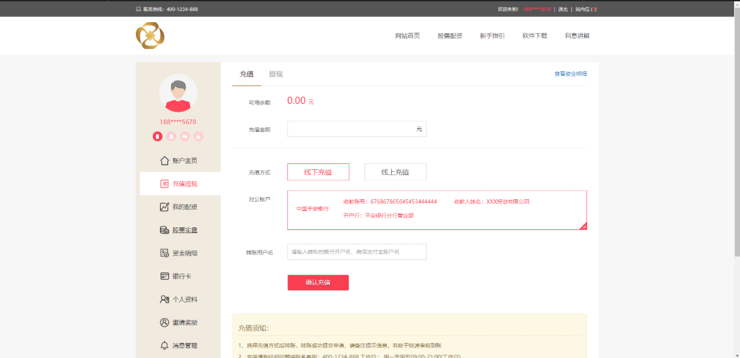The image size is (740, 358).
Task: Switch to the 提现 tab
Action: tap(276, 74)
